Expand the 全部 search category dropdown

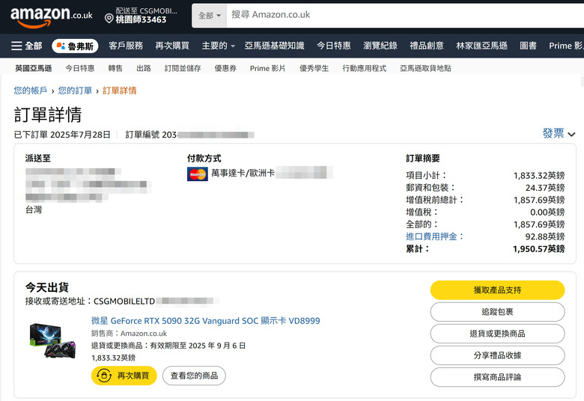[210, 16]
